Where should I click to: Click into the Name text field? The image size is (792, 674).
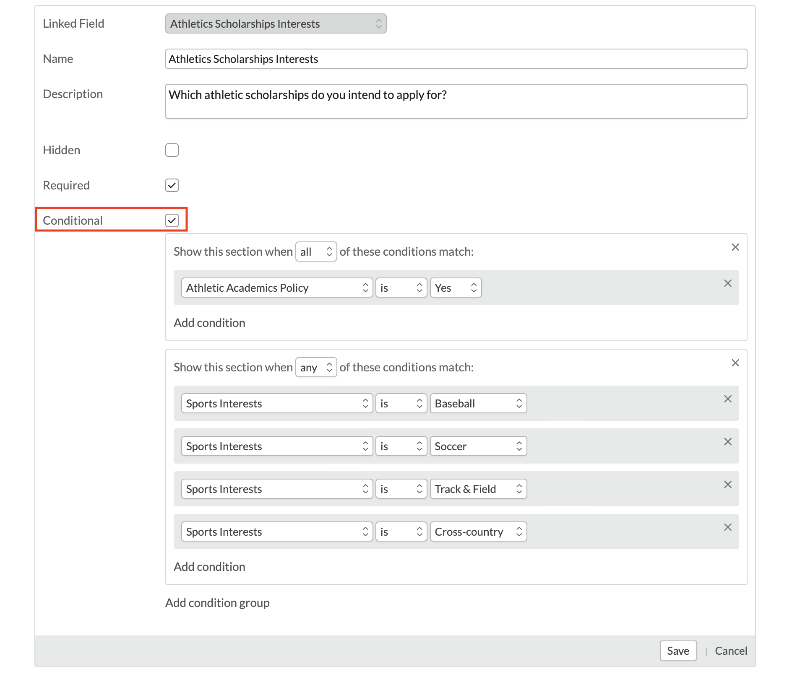(456, 59)
